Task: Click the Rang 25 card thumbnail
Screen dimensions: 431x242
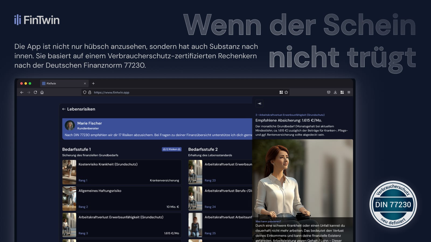Action: (195, 225)
